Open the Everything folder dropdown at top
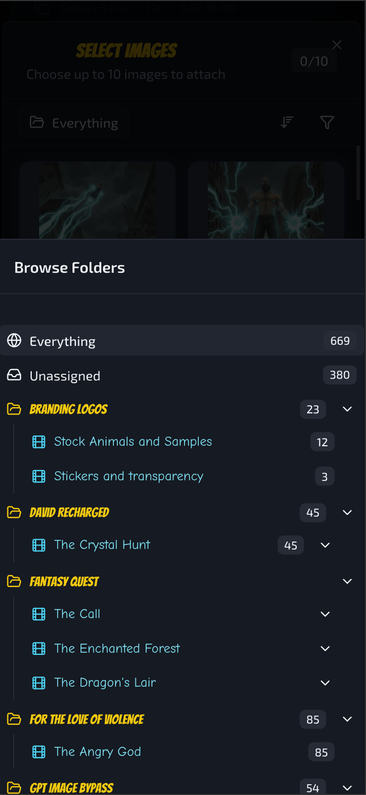366x795 pixels. pyautogui.click(x=74, y=122)
